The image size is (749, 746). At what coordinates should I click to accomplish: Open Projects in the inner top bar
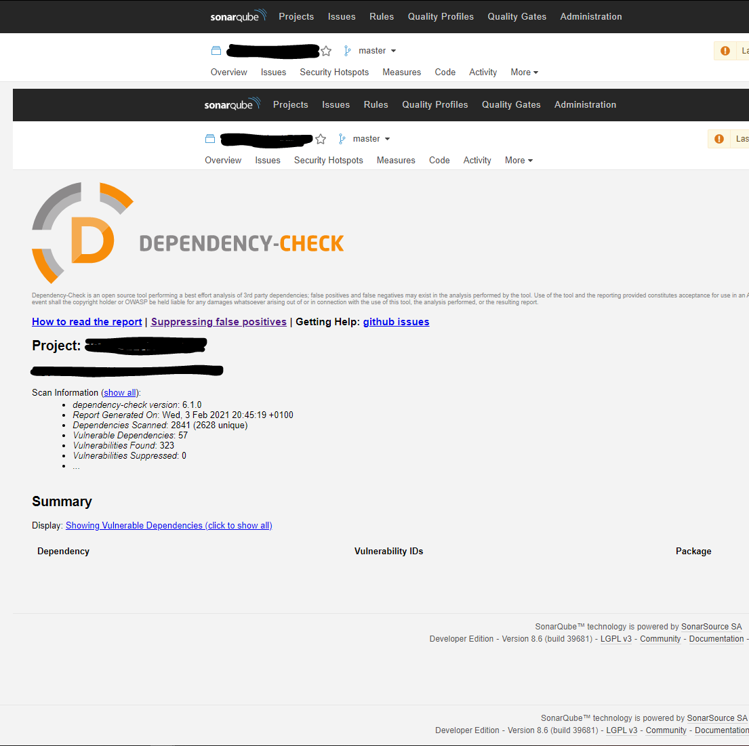pyautogui.click(x=290, y=104)
